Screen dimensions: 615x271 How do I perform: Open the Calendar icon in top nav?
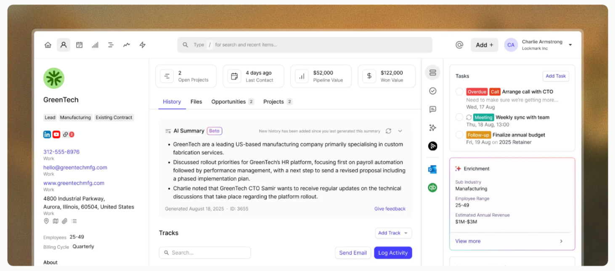[x=79, y=45]
